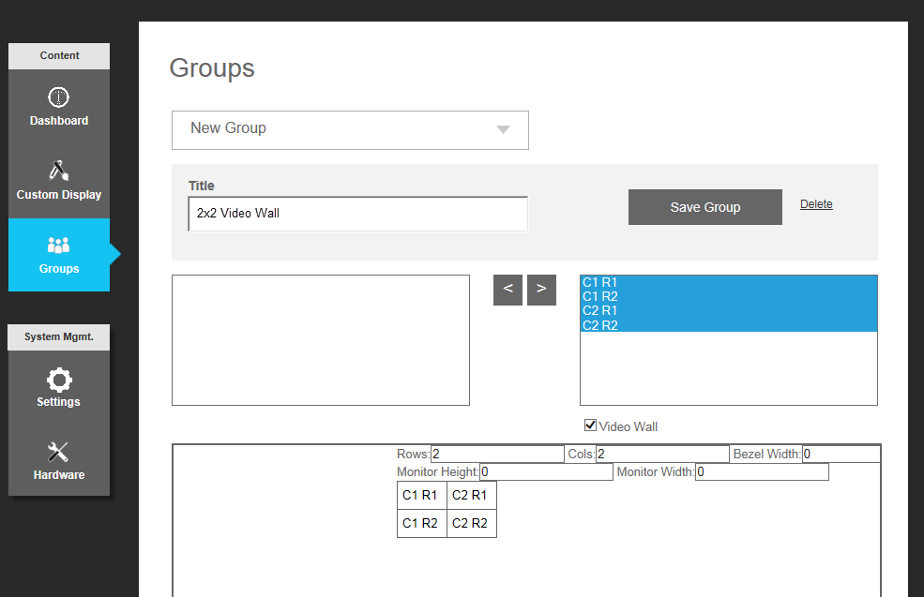Open Custom Display using its wrench icon
Viewport: 924px width, 597px height.
coord(58,170)
